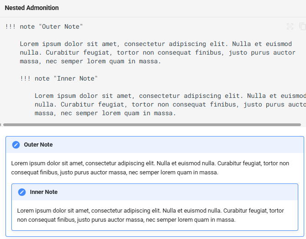Click the rendered Outer Note body paragraph
This screenshot has height=239, width=306.
(150, 168)
